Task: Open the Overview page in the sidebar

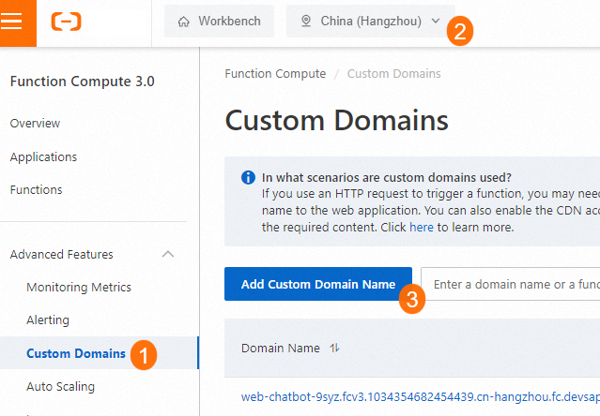Action: pyautogui.click(x=35, y=124)
